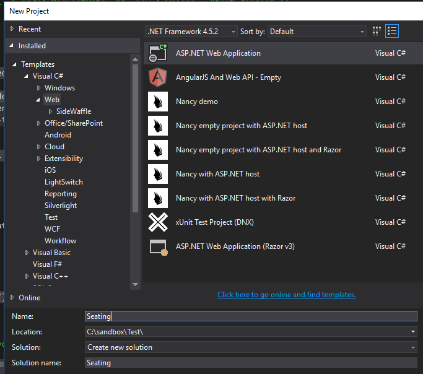423x374 pixels.
Task: Expand the Cloud tree node
Action: click(x=38, y=147)
